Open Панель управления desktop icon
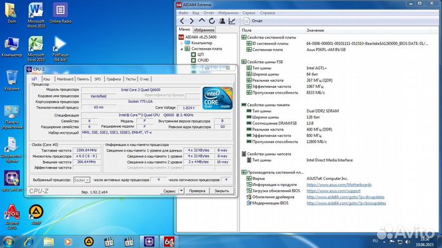 point(12,117)
